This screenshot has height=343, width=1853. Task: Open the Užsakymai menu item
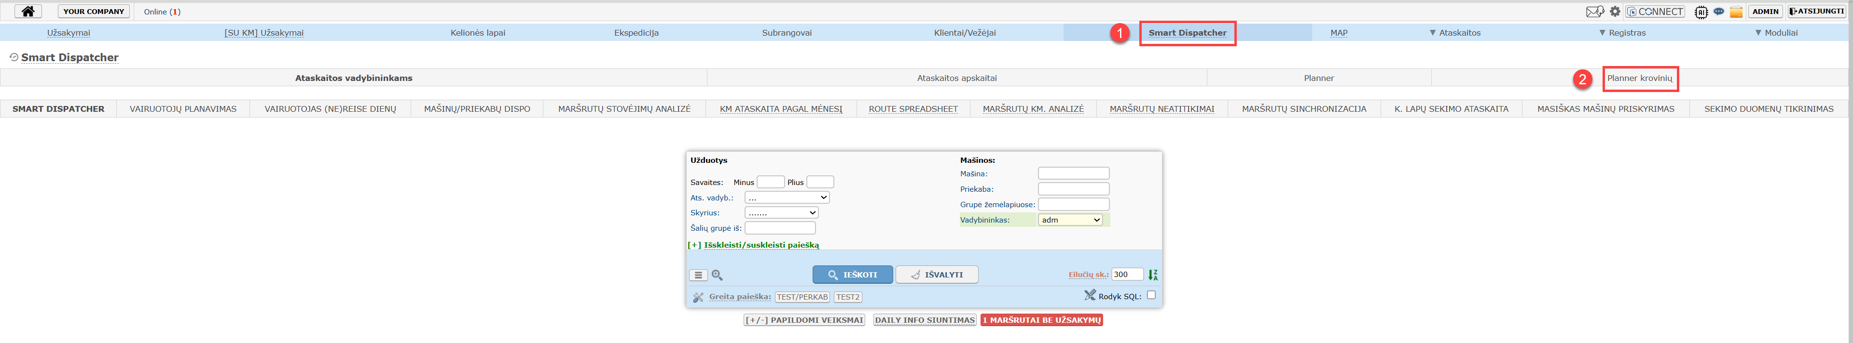pyautogui.click(x=69, y=33)
